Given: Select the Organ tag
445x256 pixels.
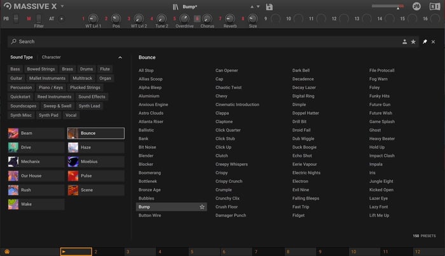Looking at the screenshot, I should [105, 78].
